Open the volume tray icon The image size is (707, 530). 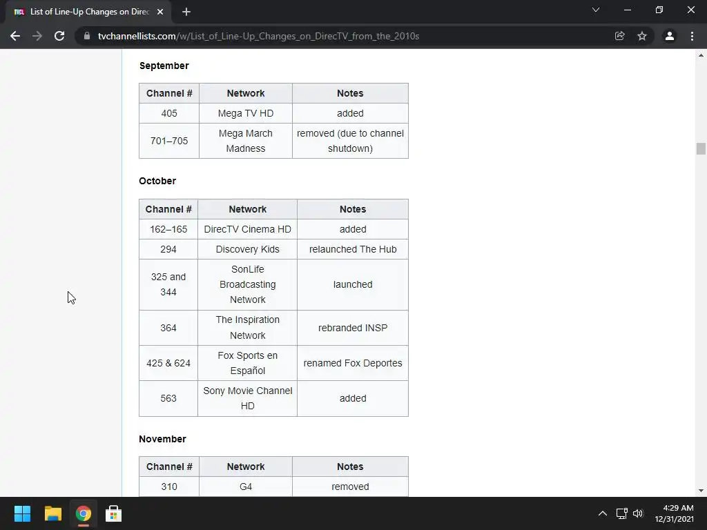(x=638, y=513)
